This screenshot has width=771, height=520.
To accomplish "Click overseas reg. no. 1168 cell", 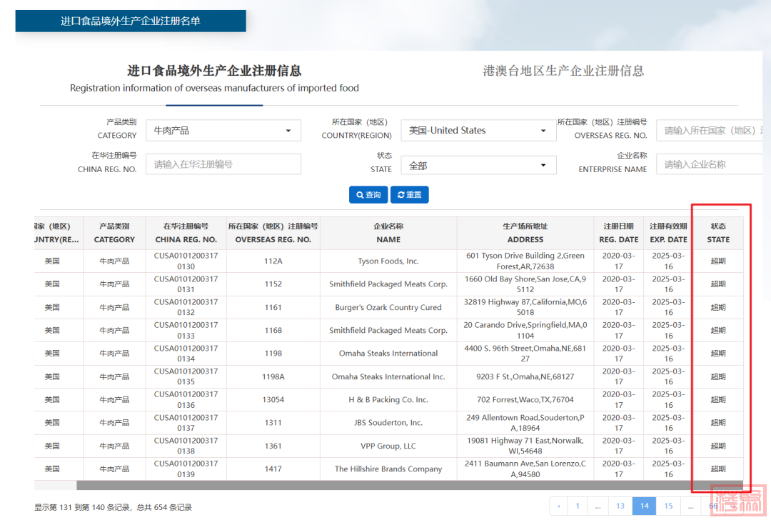I will (273, 331).
